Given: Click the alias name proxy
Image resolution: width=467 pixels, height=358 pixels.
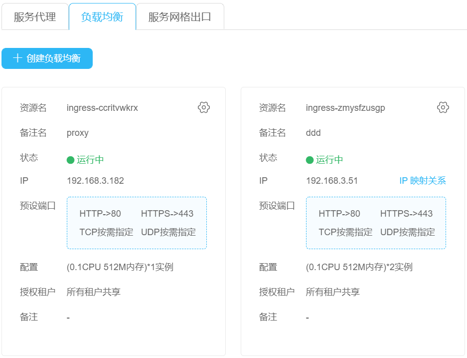Looking at the screenshot, I should point(77,133).
